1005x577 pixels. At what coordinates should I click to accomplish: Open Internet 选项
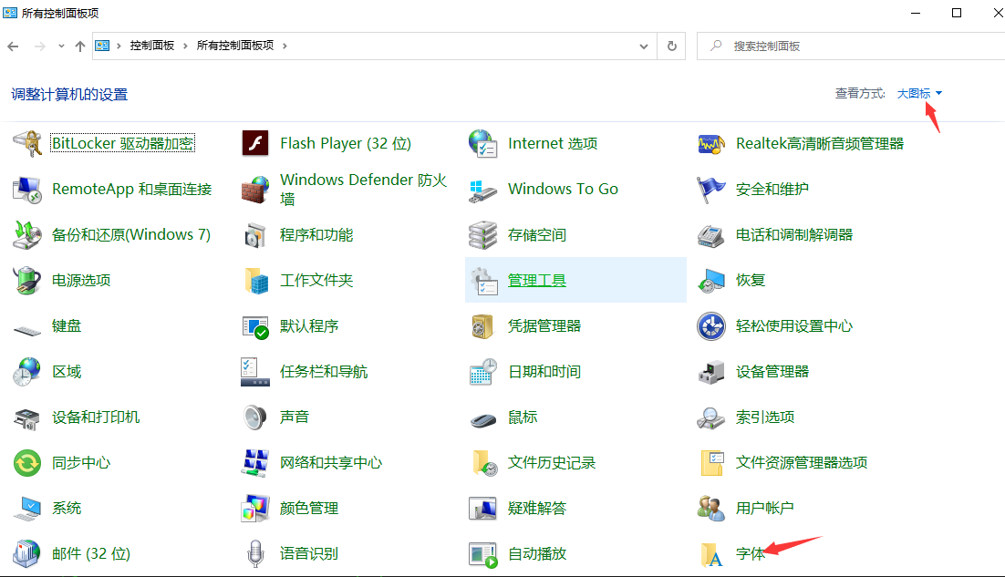tap(550, 143)
